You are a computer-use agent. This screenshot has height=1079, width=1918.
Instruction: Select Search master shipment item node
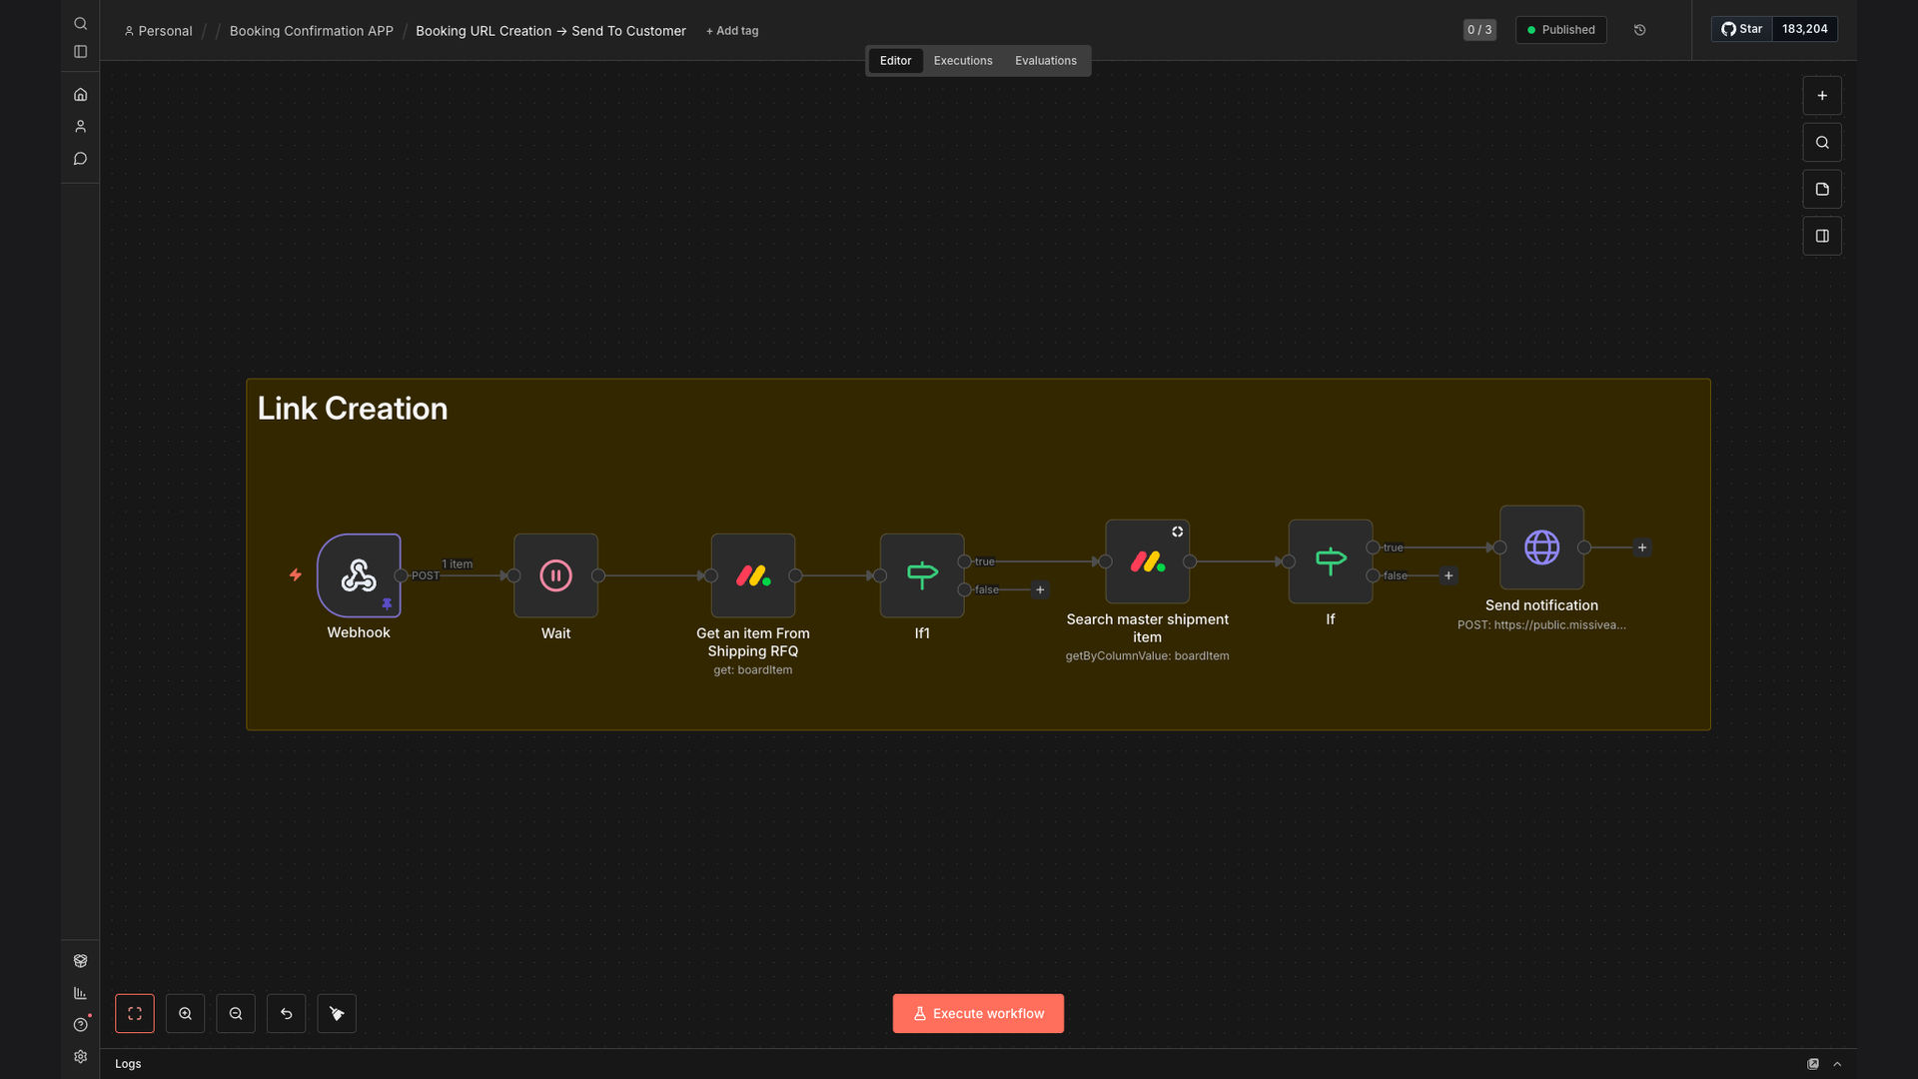coord(1147,561)
